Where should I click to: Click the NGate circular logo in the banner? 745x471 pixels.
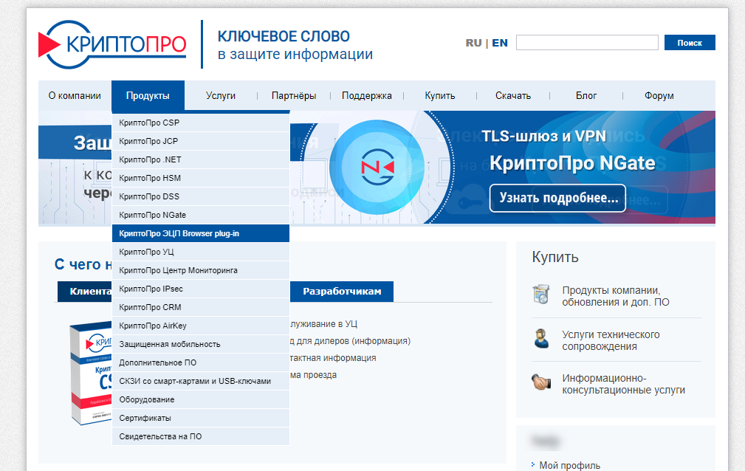click(377, 167)
